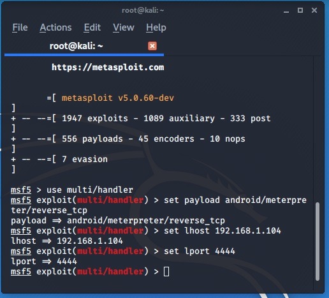This screenshot has height=298, width=329.
Task: Click the metasploit v5.0.60-dev version text
Action: 118,98
